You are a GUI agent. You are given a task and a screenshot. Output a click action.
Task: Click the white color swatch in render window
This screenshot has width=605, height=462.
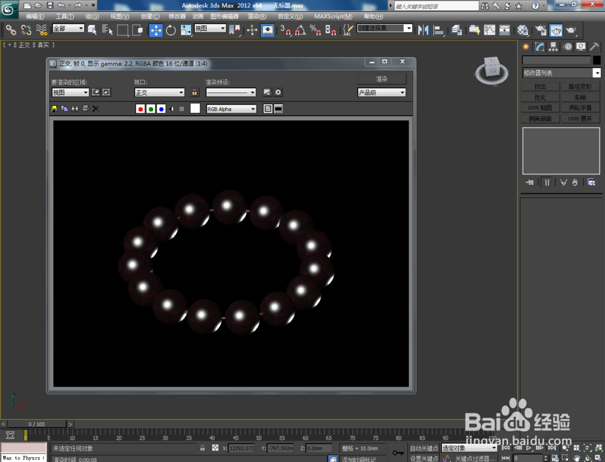195,108
